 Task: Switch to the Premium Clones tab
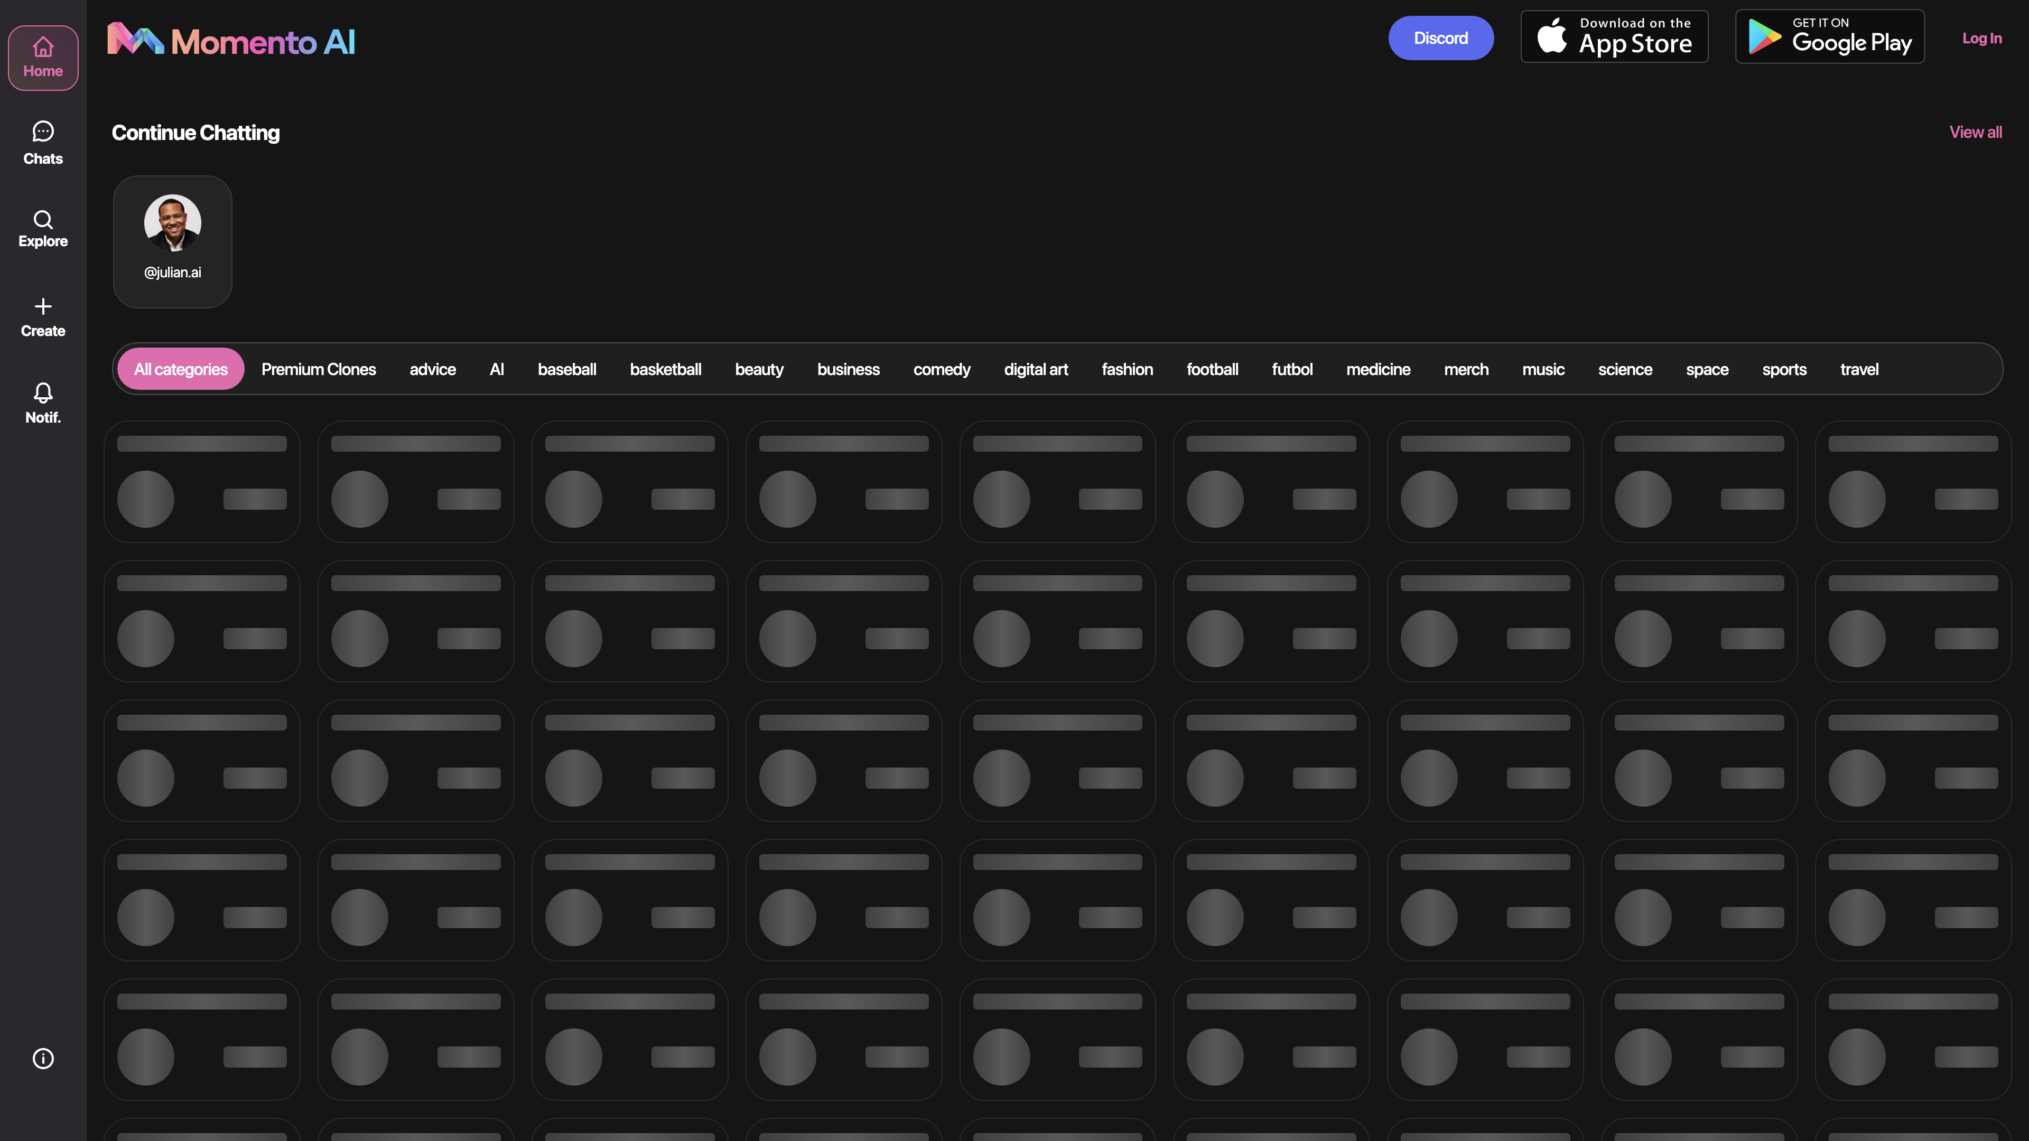pos(318,368)
